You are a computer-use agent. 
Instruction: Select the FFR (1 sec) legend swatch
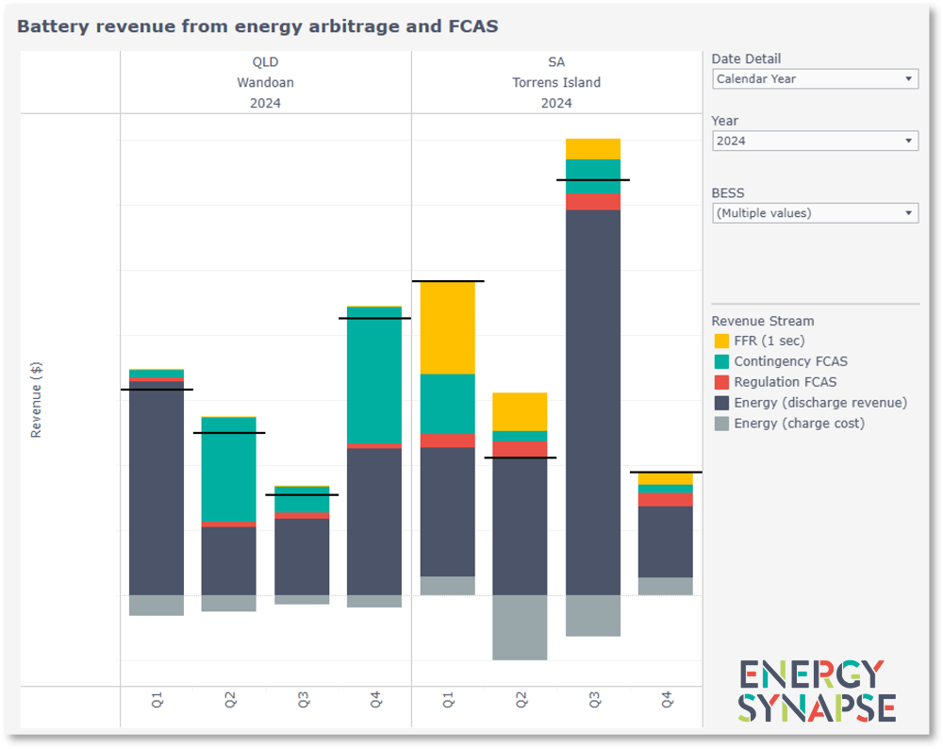pos(721,341)
